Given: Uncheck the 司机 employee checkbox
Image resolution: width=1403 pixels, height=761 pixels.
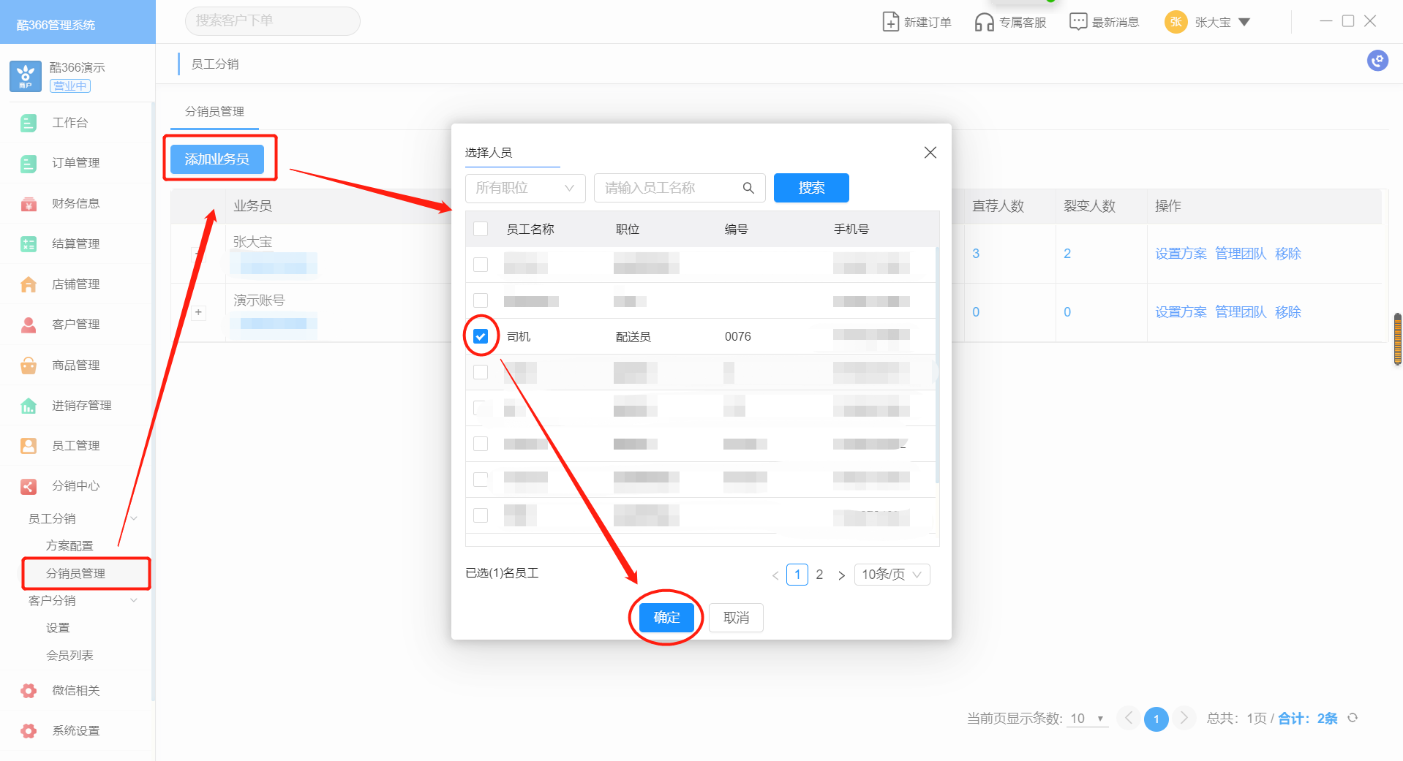Looking at the screenshot, I should coord(481,336).
